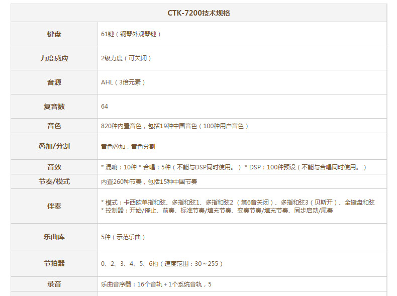Click the 乐曲音序器 recording description text

[156, 284]
